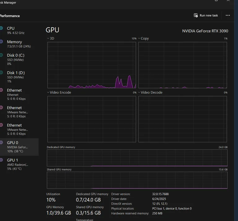
Task: Click the CPU circle icon in sidebar
Action: [x=1, y=28]
